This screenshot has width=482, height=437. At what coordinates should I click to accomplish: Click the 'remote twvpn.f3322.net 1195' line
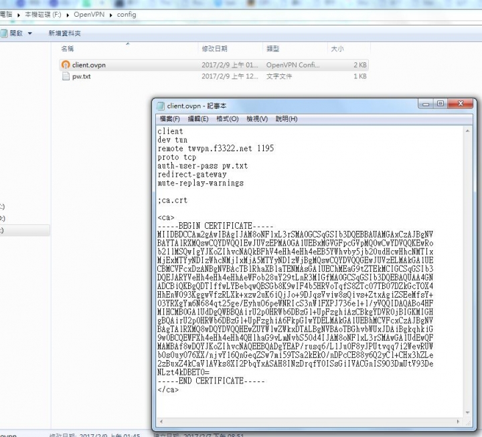coord(216,149)
